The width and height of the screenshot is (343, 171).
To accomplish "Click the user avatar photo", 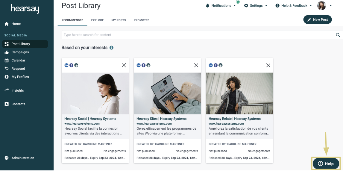I will coord(321,6).
